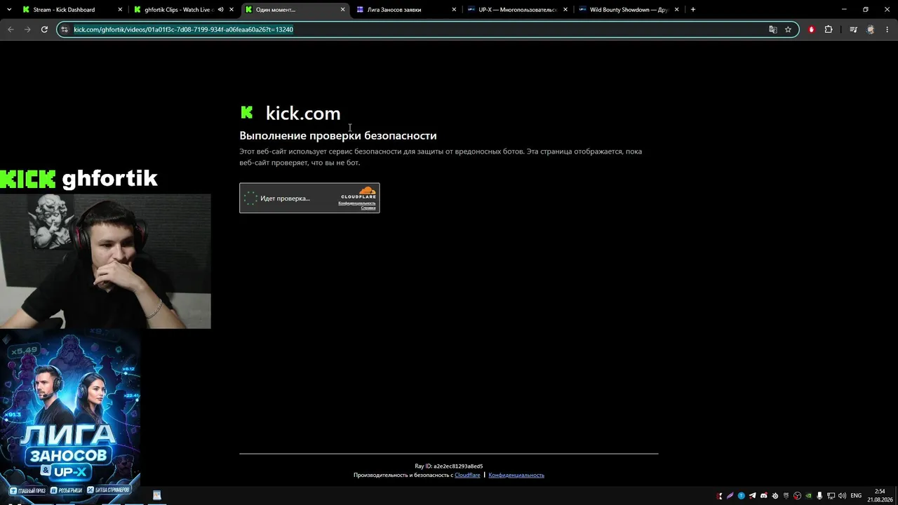Open Telegram from the system tray
This screenshot has width=898, height=505.
pyautogui.click(x=753, y=496)
